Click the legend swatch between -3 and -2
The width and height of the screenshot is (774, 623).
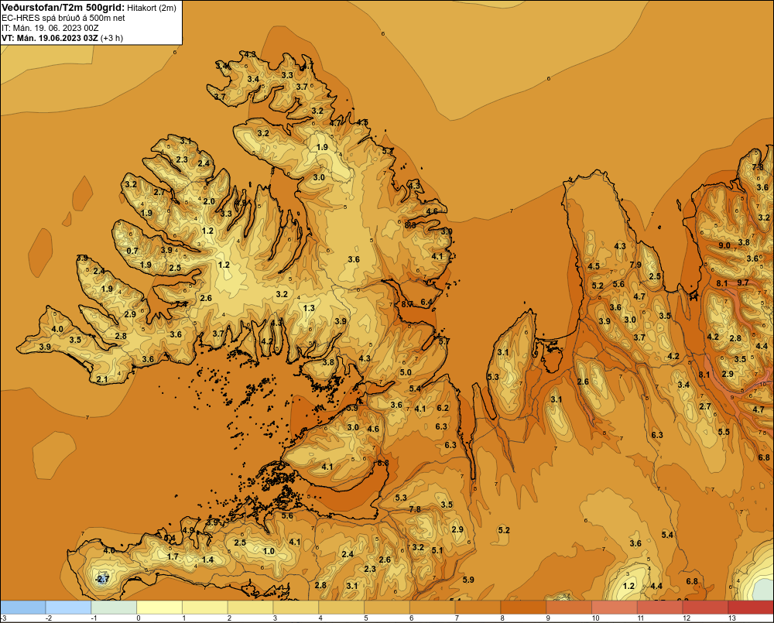(22, 607)
